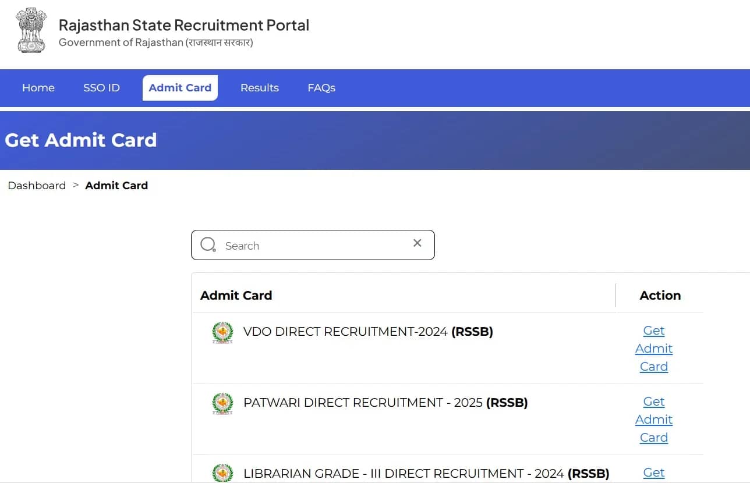750x483 pixels.
Task: Click the Government of Rajasthan emblem logo
Action: 31,30
